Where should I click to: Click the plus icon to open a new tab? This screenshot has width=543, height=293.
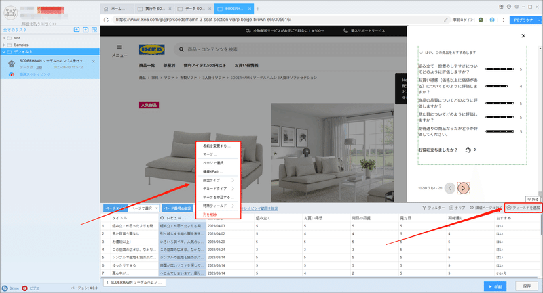tap(258, 9)
